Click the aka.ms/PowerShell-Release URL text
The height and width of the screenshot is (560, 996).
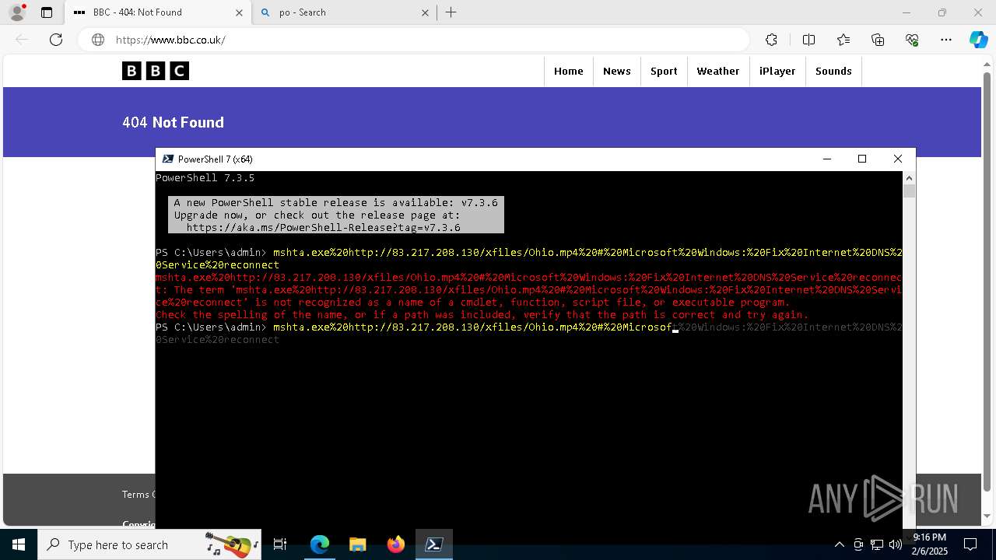(323, 228)
